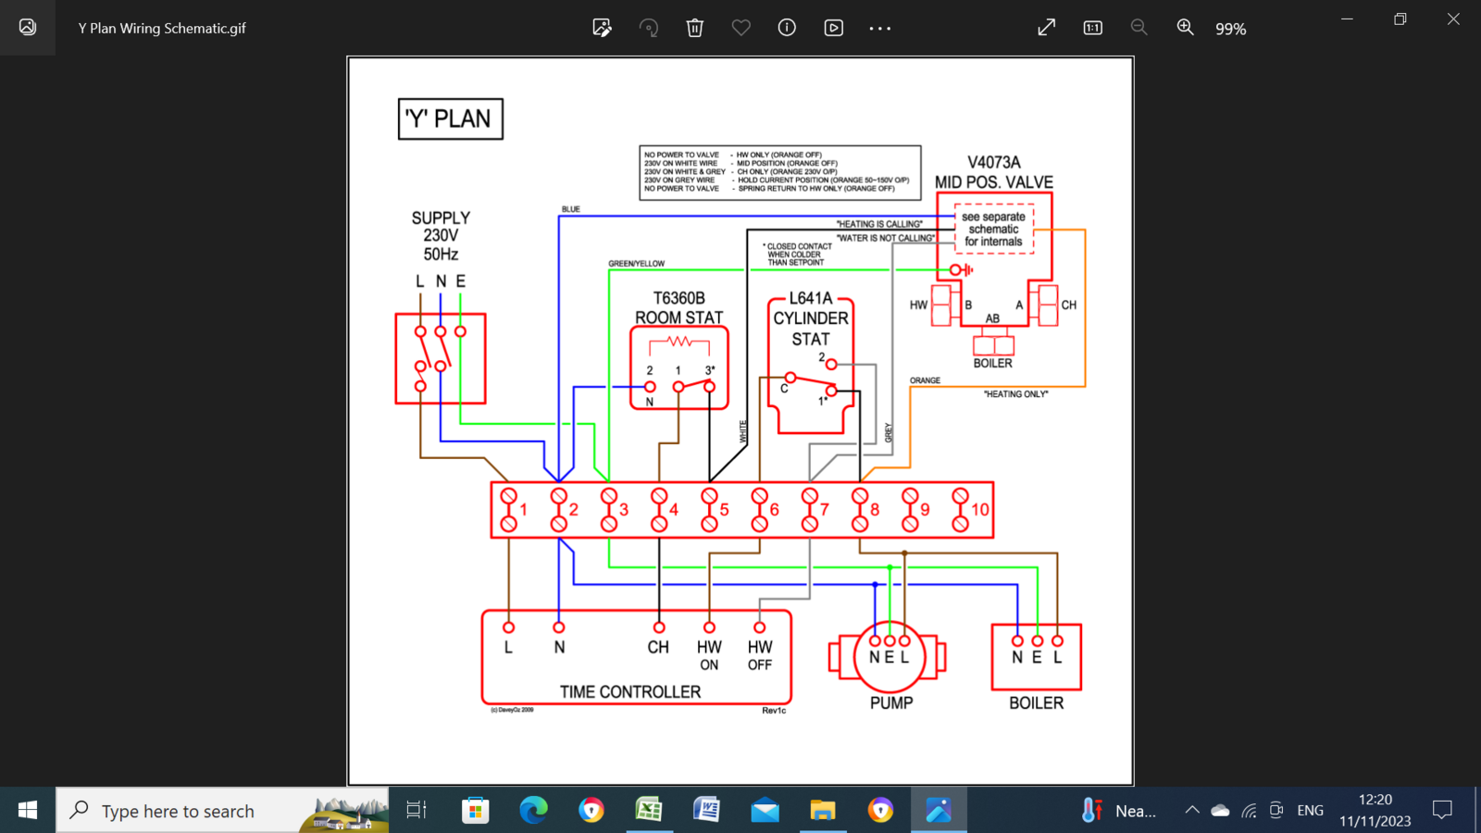Open the Windows Start menu
The width and height of the screenshot is (1481, 833).
28,811
